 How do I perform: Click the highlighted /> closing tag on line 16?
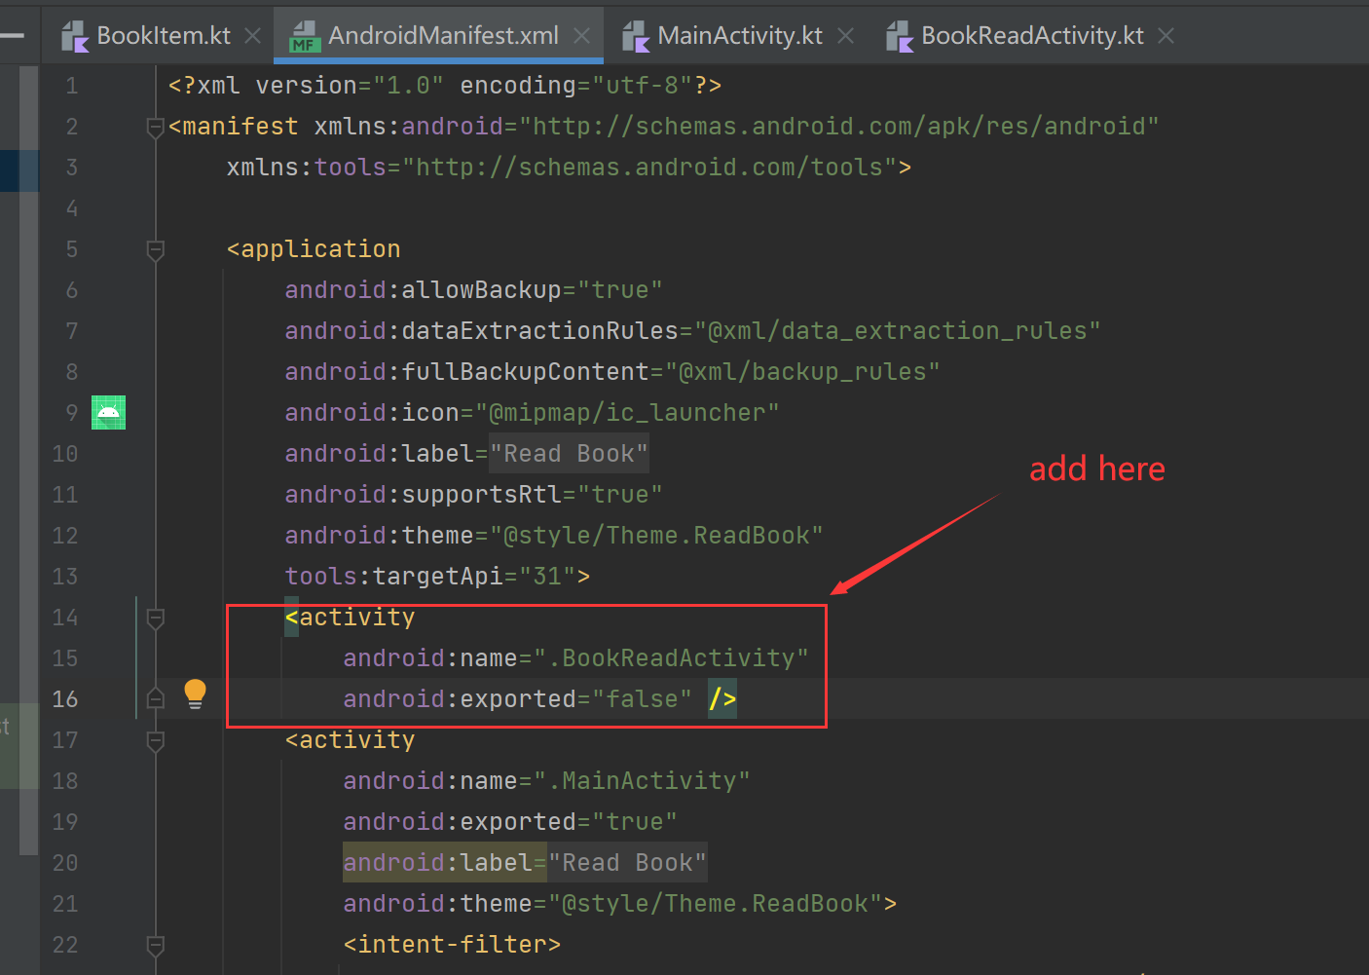[722, 699]
